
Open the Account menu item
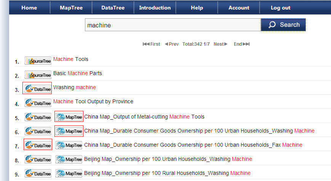[239, 8]
